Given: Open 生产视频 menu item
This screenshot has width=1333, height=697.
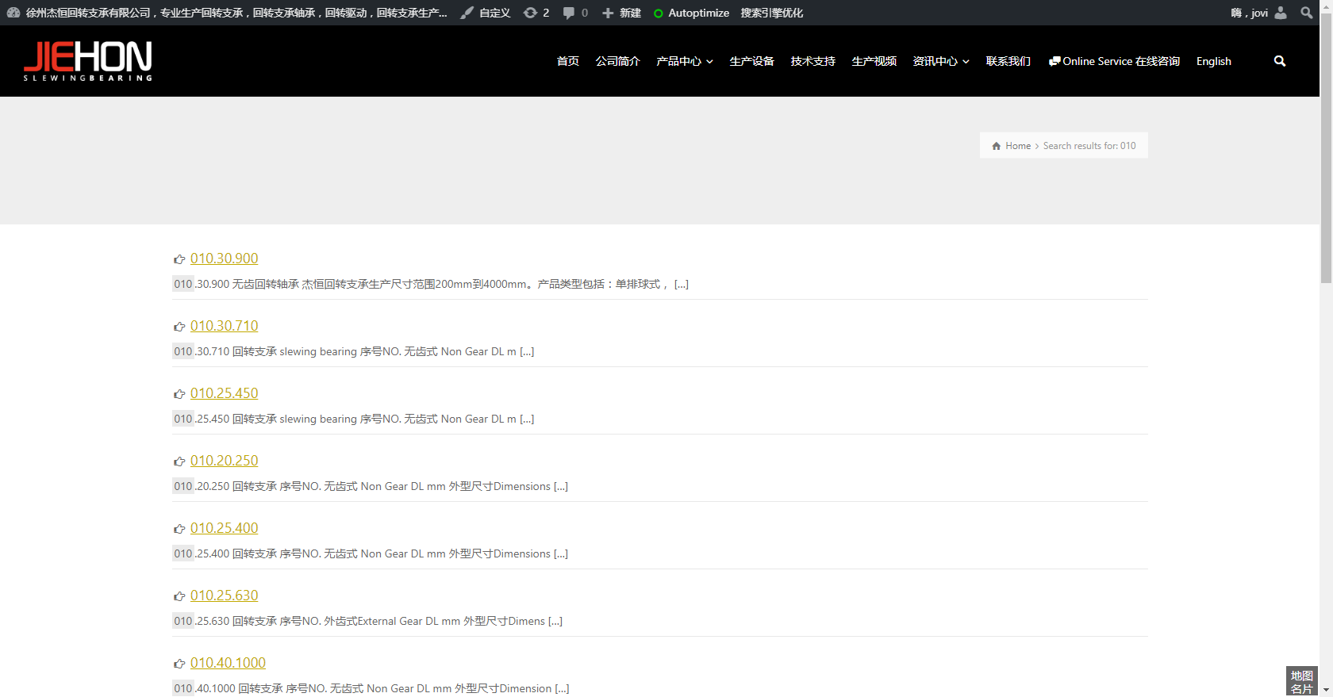Looking at the screenshot, I should click(x=874, y=61).
